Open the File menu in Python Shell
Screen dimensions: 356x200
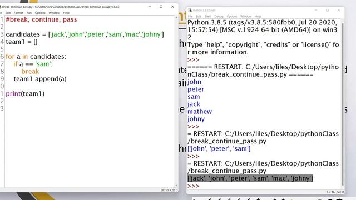coord(190,16)
